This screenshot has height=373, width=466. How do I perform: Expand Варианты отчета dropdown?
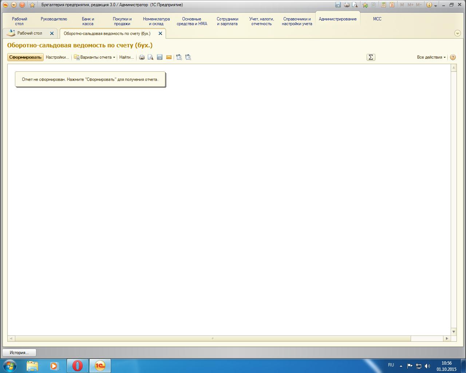tap(95, 57)
